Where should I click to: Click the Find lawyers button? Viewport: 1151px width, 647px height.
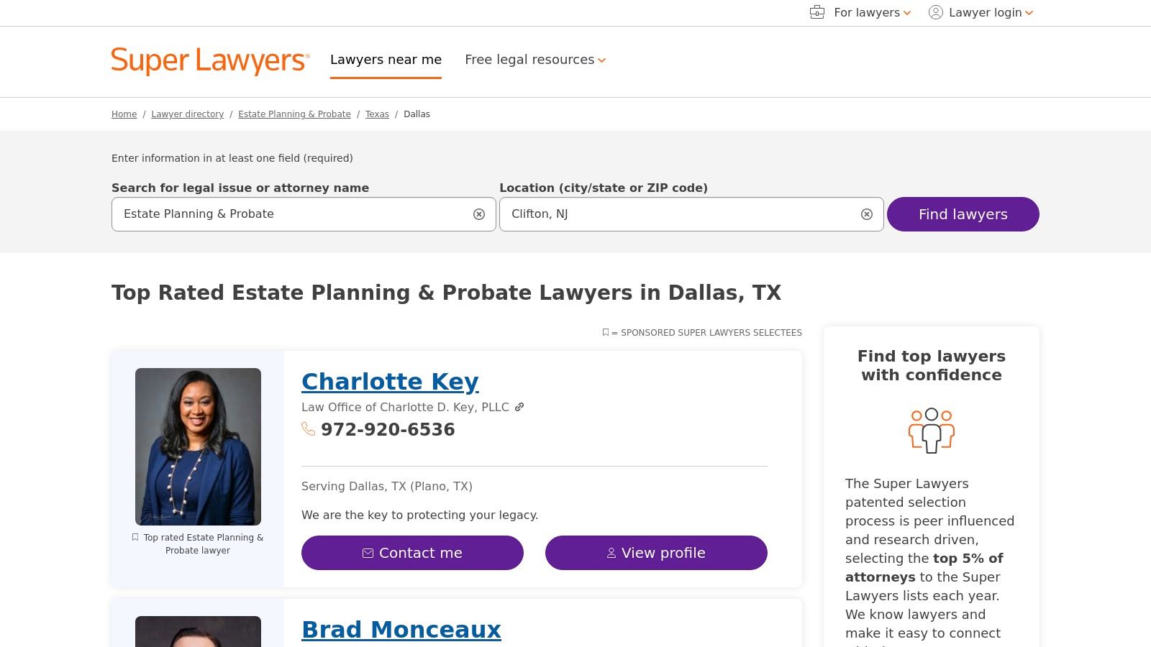(963, 214)
